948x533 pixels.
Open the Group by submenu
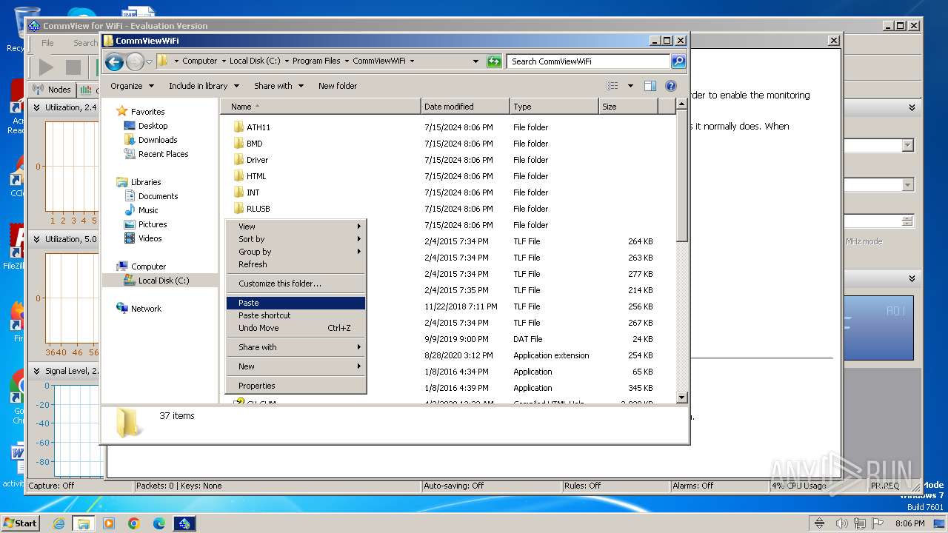(x=296, y=252)
